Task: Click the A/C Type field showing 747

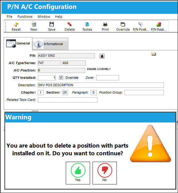Action: 49,63
